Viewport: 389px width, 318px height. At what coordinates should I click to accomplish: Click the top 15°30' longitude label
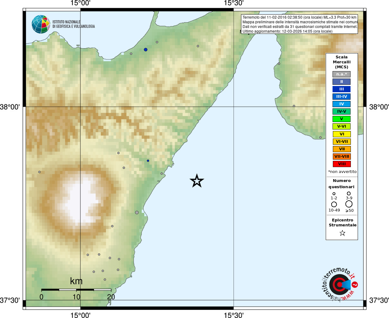click(x=234, y=3)
